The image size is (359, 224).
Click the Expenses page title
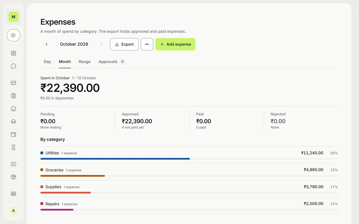58,22
